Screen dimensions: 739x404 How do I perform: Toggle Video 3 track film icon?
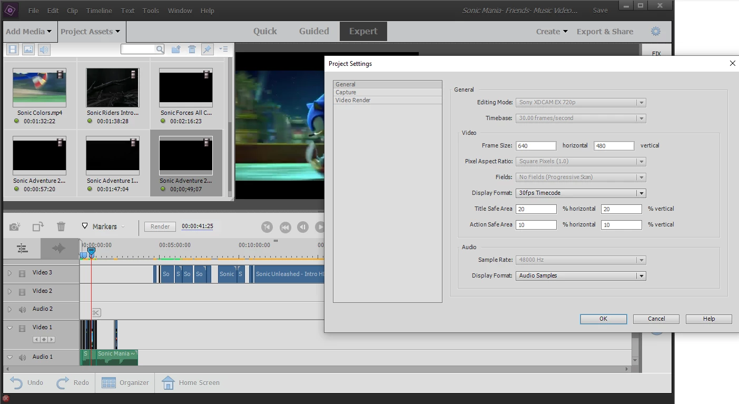22,273
